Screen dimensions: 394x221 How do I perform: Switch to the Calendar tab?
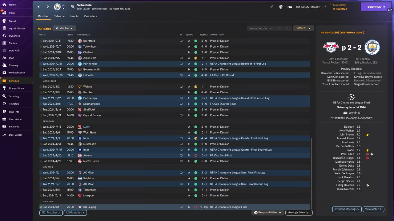59,16
